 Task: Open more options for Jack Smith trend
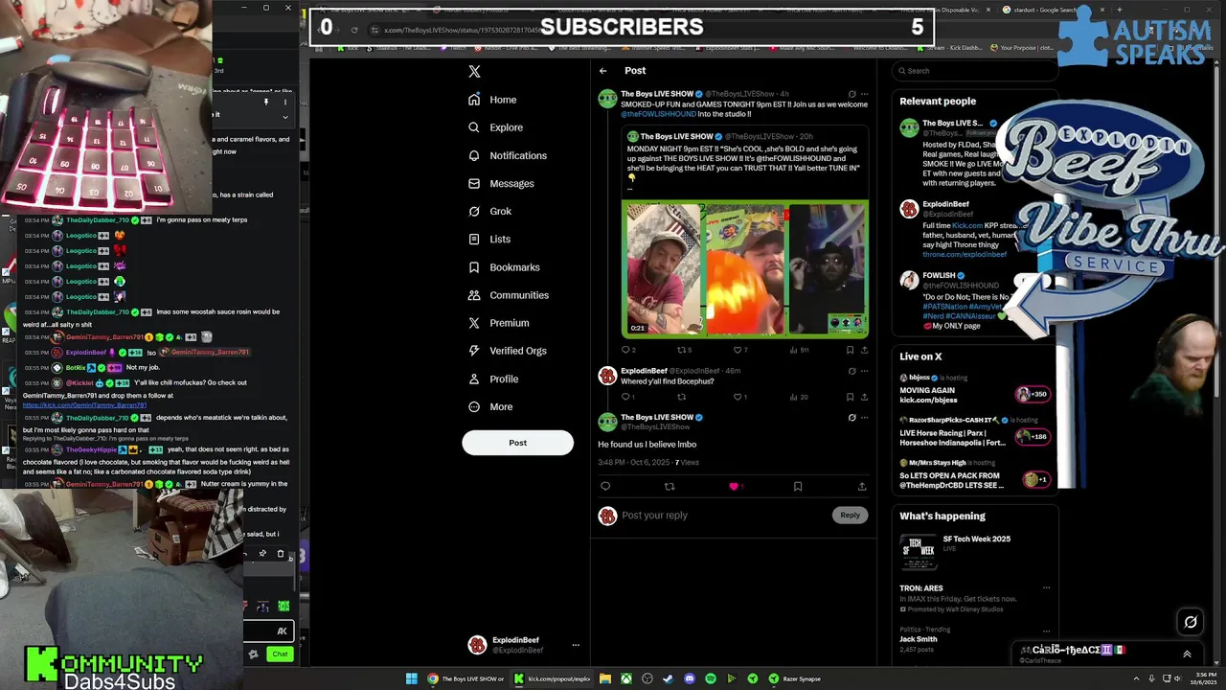point(1046,630)
